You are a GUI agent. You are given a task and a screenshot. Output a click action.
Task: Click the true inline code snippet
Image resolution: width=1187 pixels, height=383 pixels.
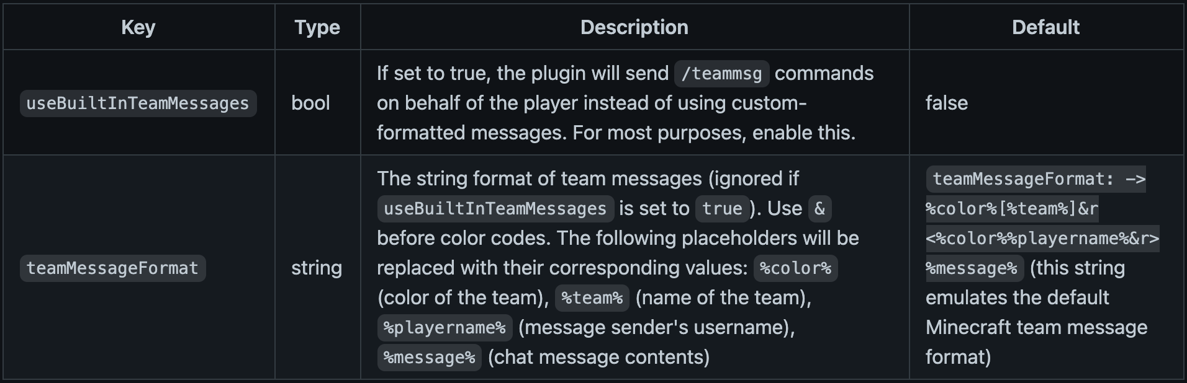722,209
